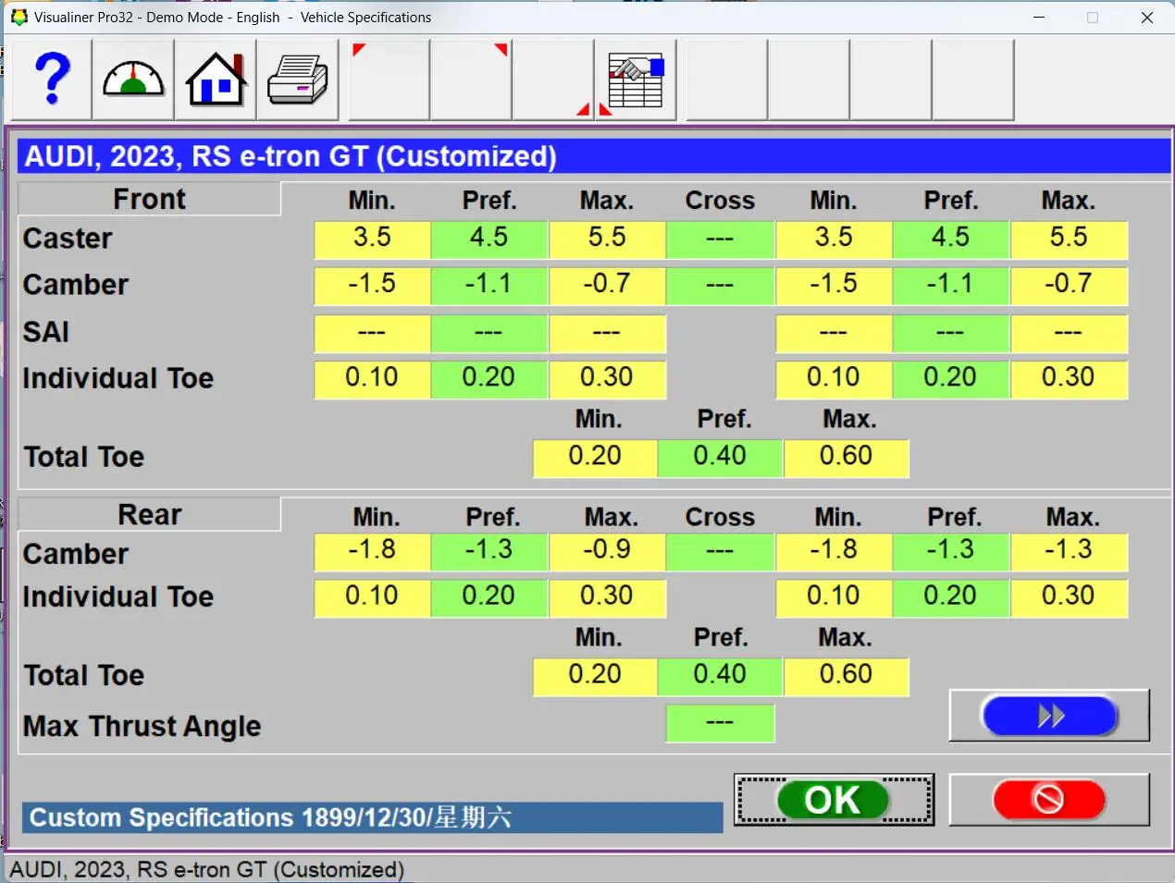Select the front Camber Cross field
The width and height of the screenshot is (1175, 883).
pos(720,286)
